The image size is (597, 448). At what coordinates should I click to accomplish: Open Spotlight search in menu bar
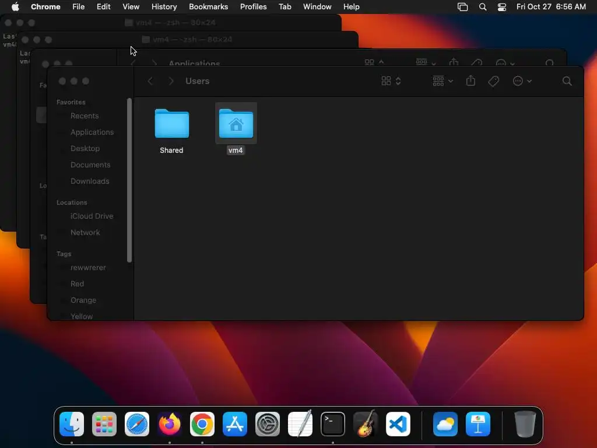[x=483, y=7]
